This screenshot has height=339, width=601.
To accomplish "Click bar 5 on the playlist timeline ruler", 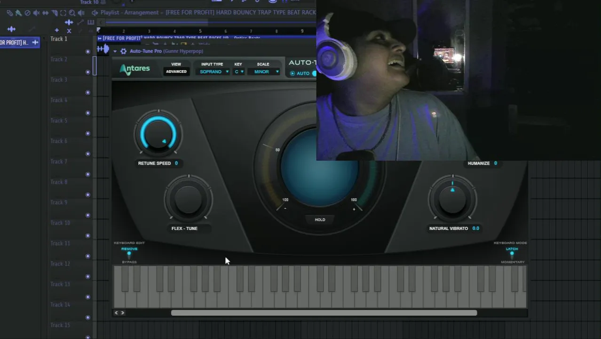I will (x=200, y=31).
